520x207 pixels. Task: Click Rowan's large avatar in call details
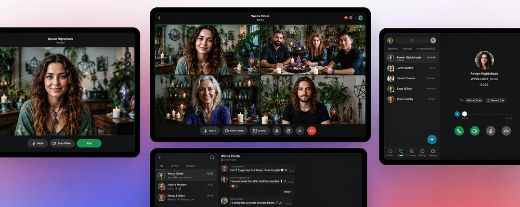click(484, 60)
